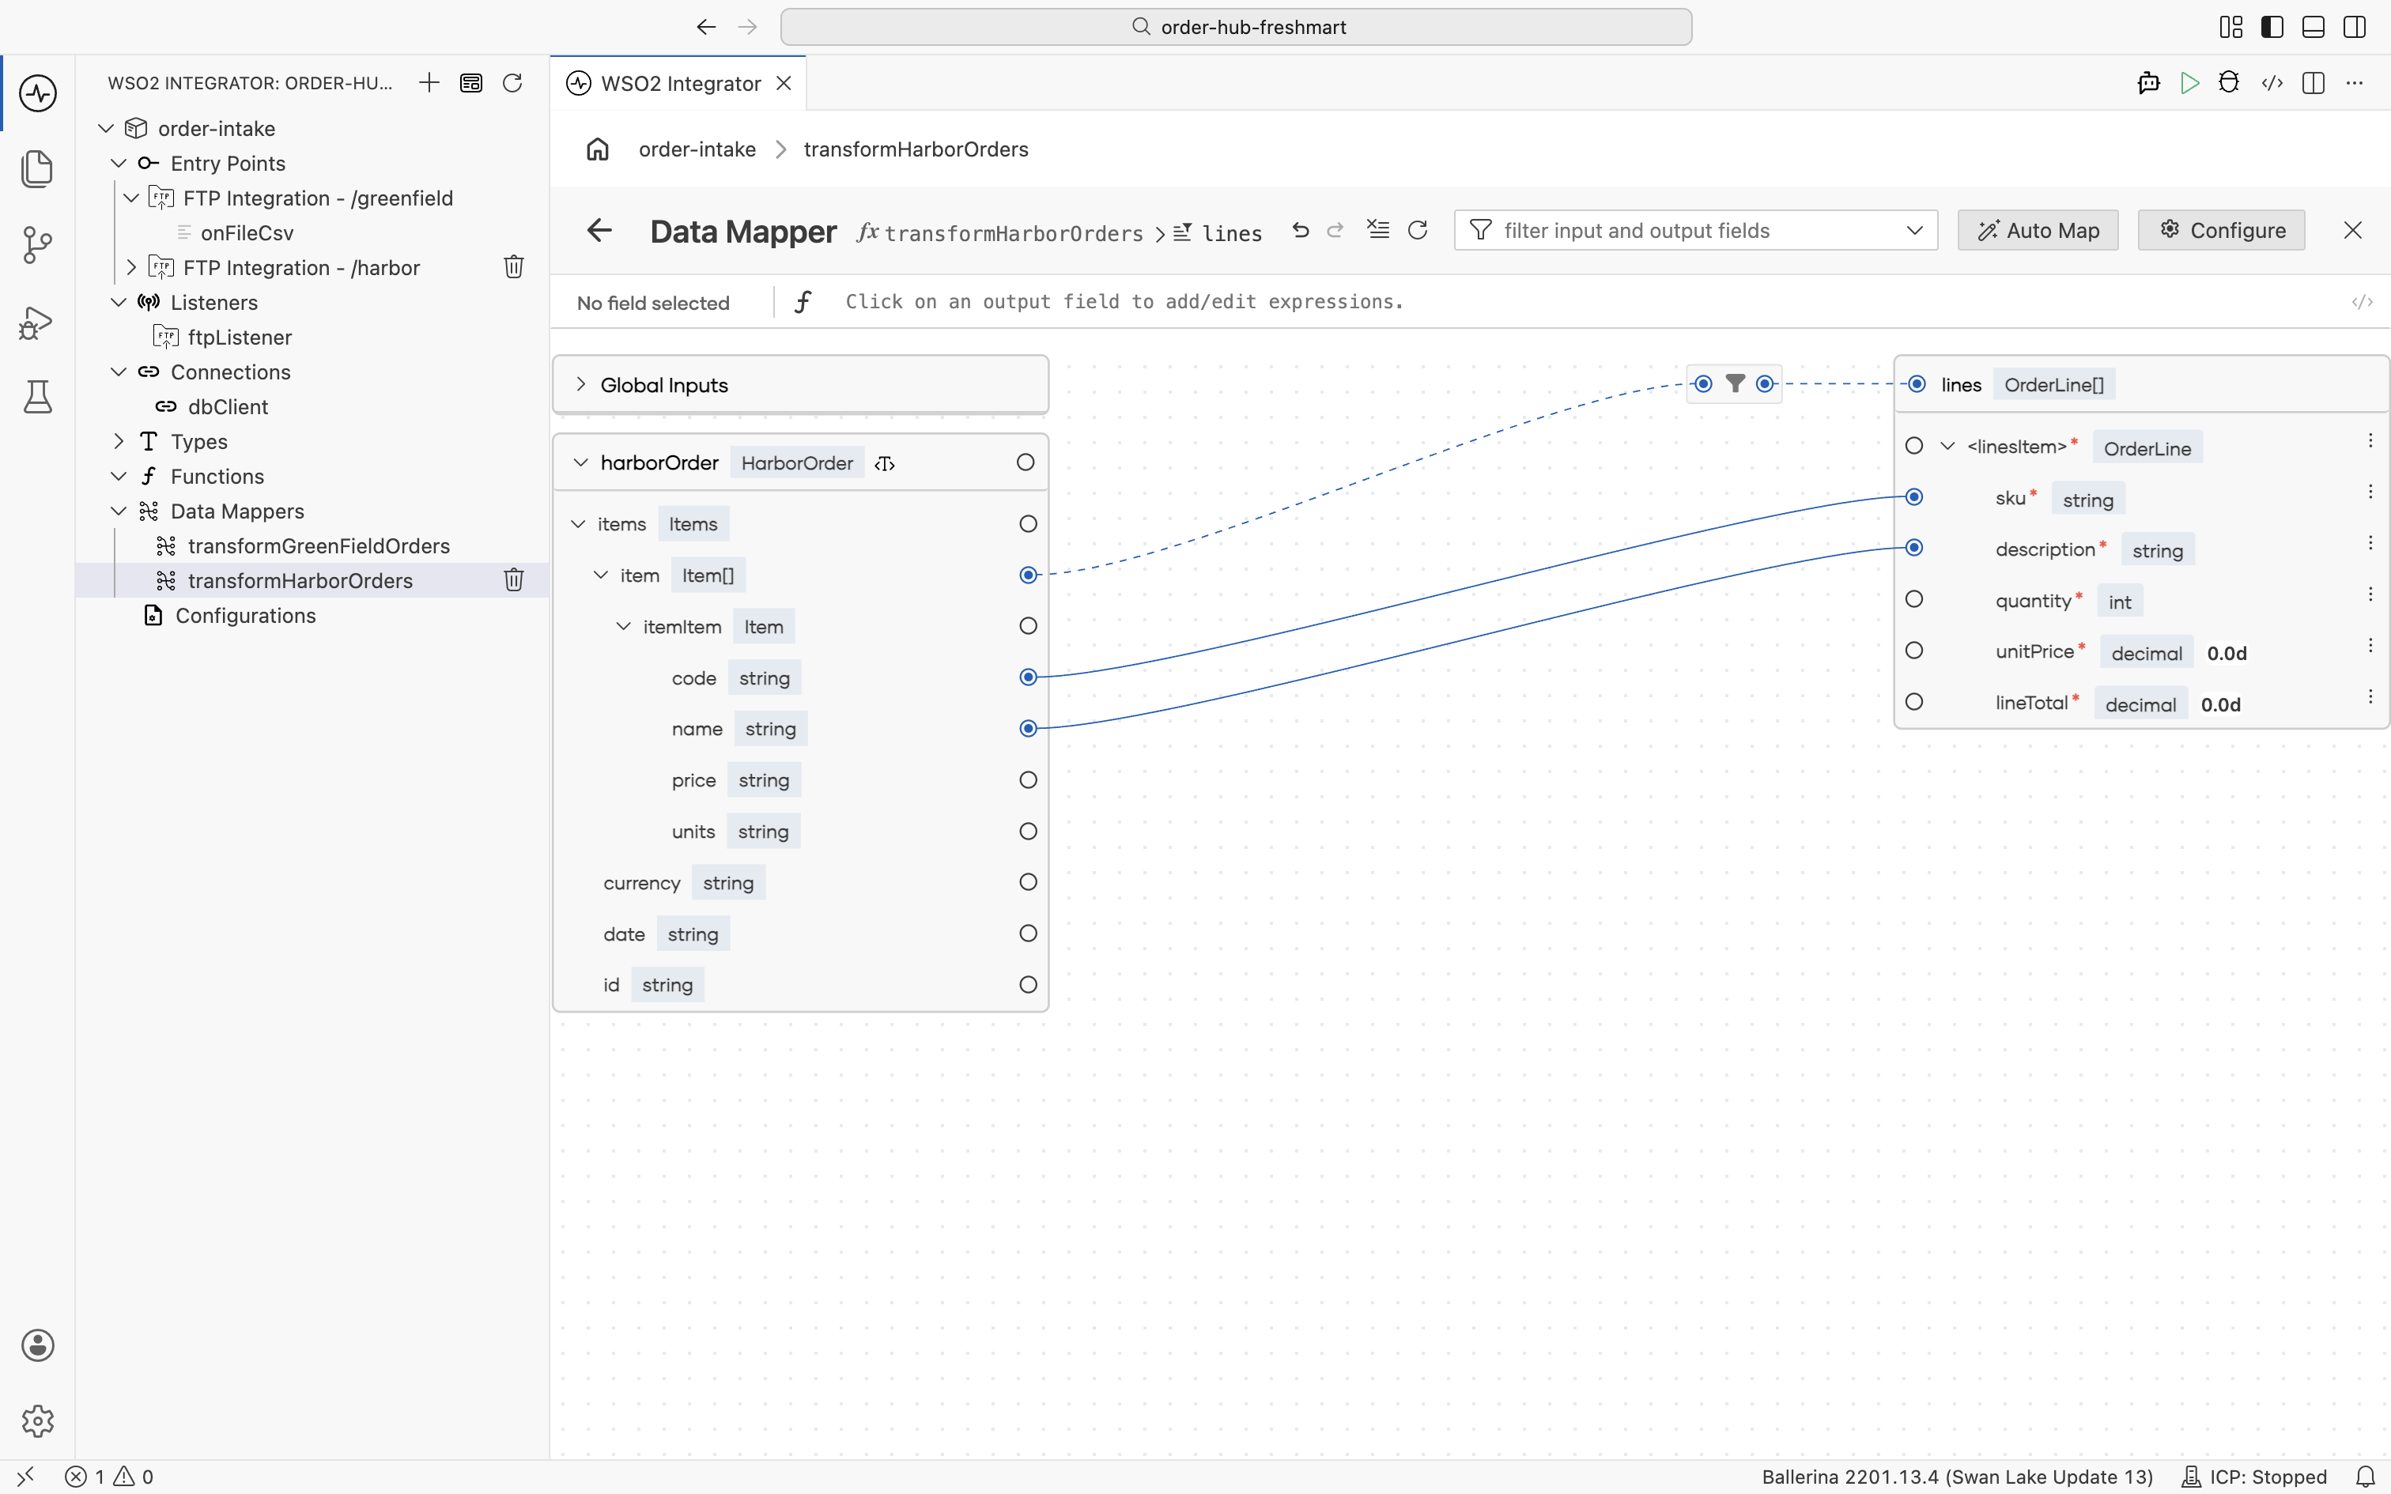The image size is (2391, 1494).
Task: Open the Explorer files icon
Action: click(x=37, y=169)
